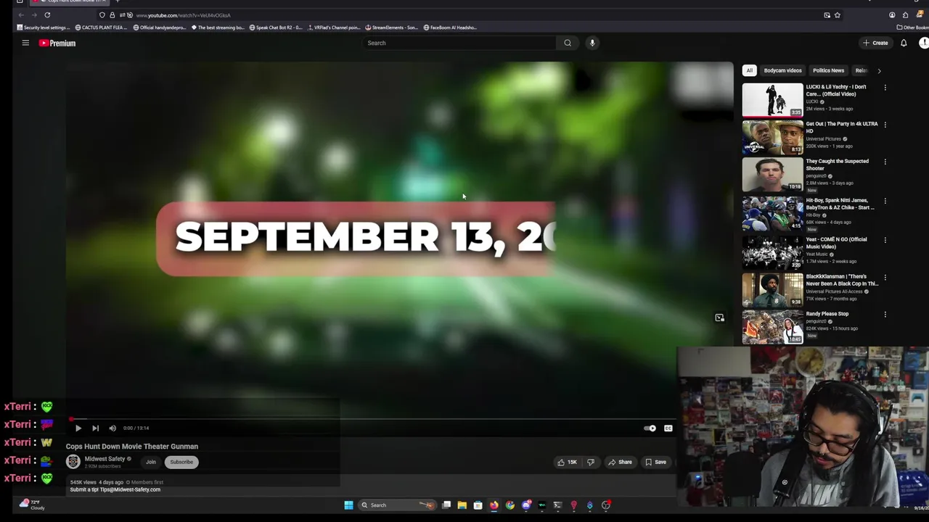Reload the page in the browser
This screenshot has width=929, height=522.
coord(47,15)
